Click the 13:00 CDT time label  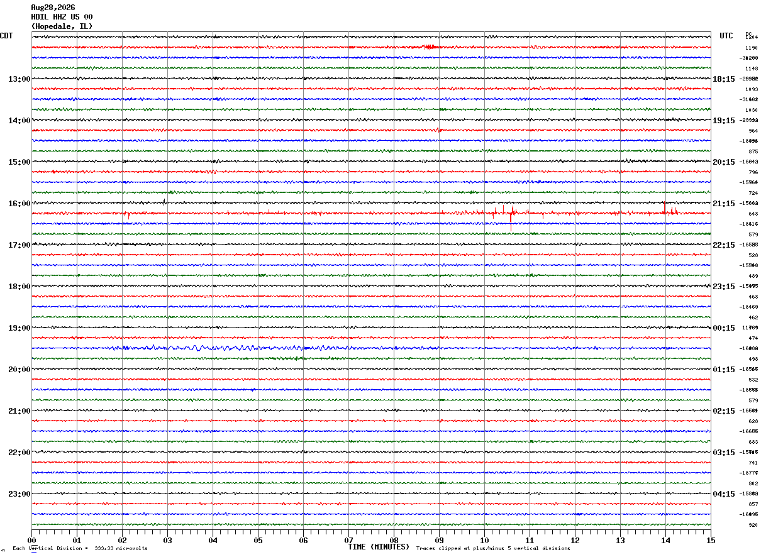(x=19, y=79)
